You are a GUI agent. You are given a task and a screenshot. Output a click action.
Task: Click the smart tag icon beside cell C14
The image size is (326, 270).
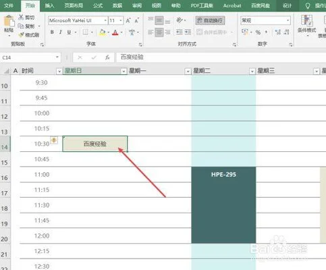tap(54, 140)
